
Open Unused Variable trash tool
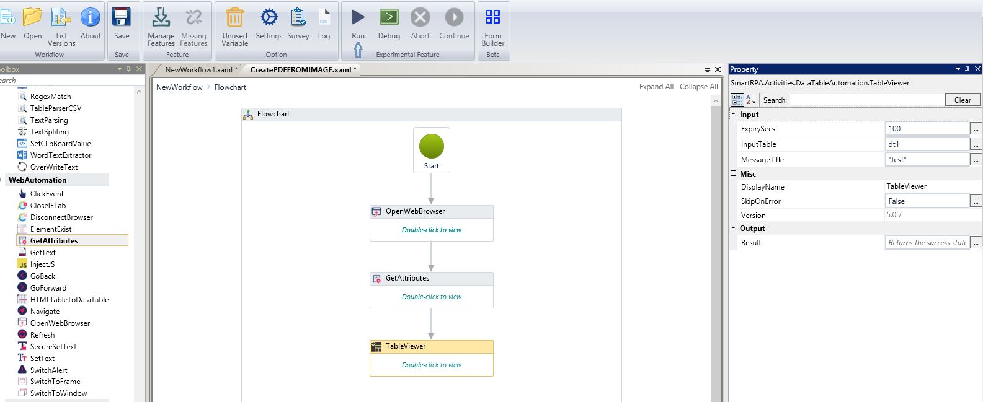[x=234, y=18]
